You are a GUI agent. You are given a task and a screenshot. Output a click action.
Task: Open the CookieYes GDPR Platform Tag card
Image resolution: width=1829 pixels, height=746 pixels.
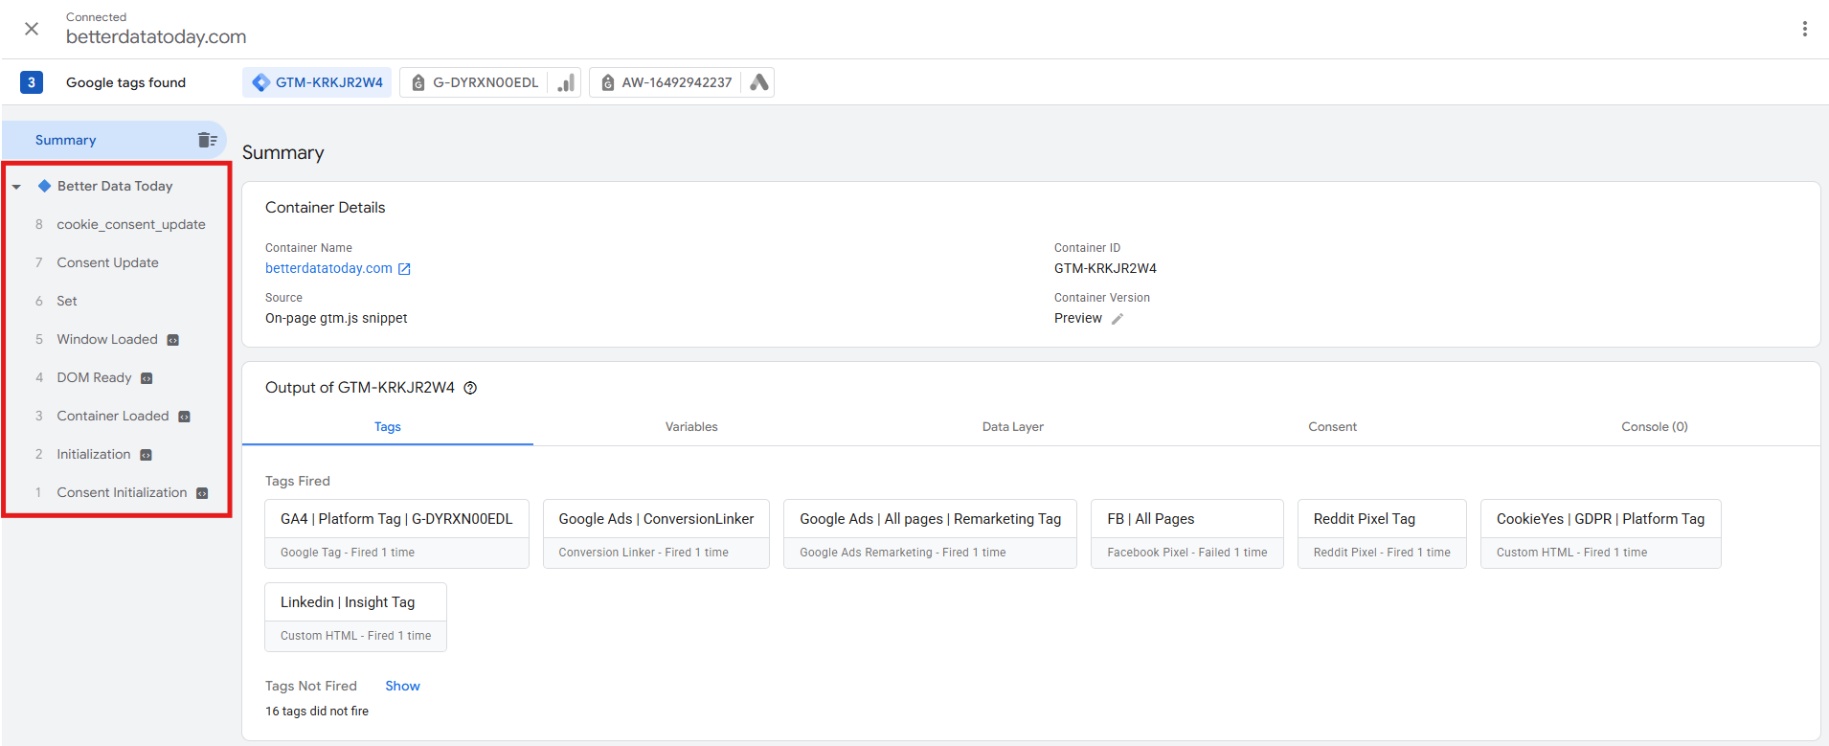(1601, 533)
